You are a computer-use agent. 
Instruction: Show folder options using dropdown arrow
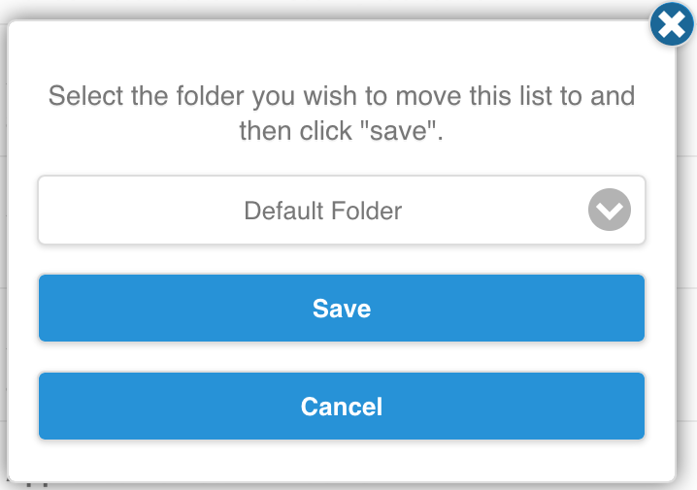(x=609, y=210)
